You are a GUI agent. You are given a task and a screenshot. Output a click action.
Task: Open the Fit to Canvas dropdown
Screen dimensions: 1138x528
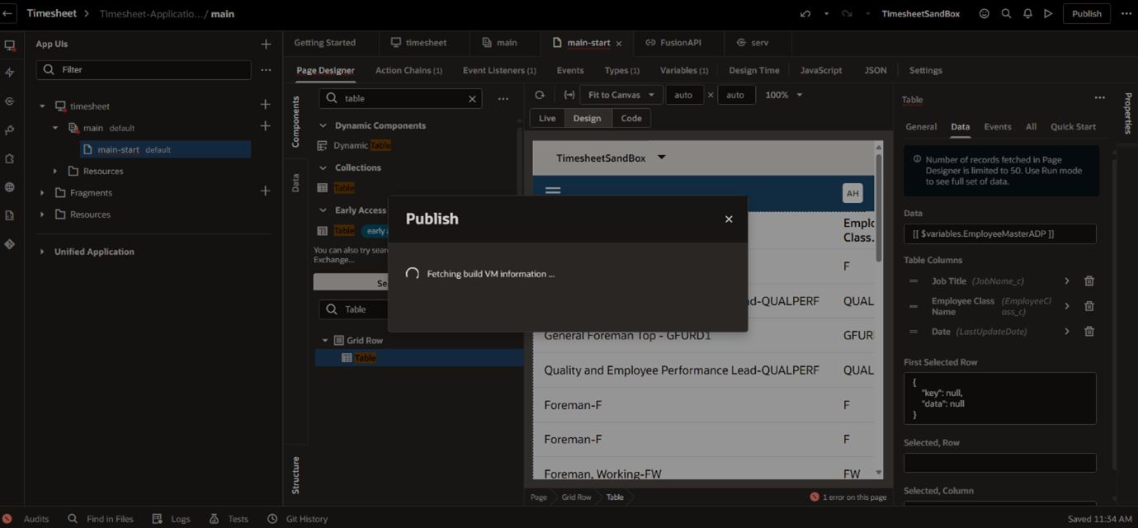[x=621, y=95]
